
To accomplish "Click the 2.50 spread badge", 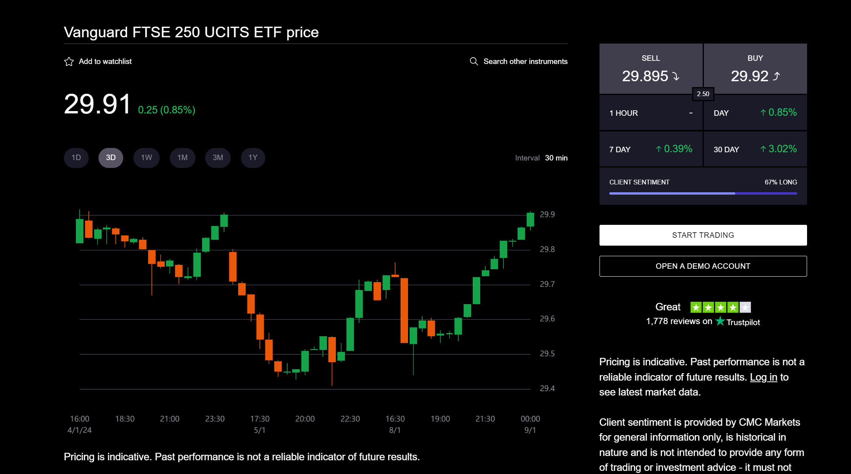I will point(703,94).
